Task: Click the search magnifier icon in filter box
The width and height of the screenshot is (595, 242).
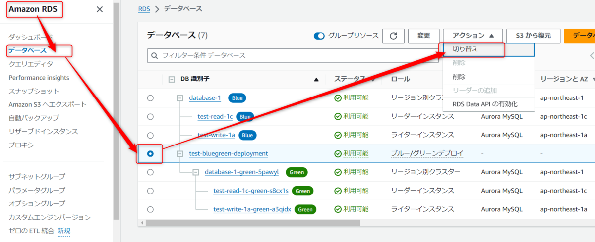Action: pos(155,55)
